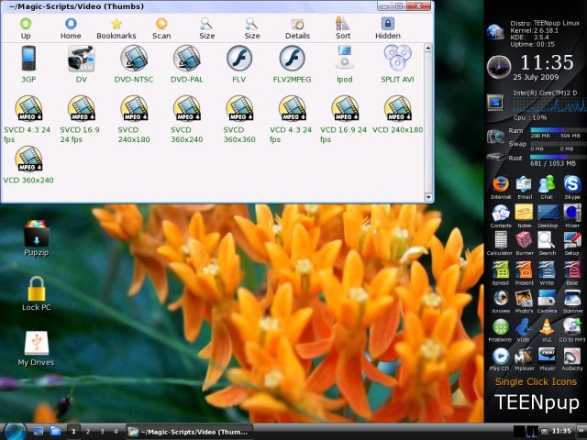
Task: Click the Scan toolbar icon
Action: (161, 27)
